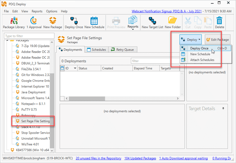This screenshot has width=236, height=163.
Task: Open the Running Deployments status link
Action: click(x=222, y=158)
